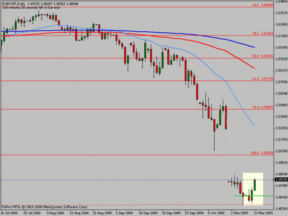This screenshot has height=216, width=288.
Task: Select the 50.0 1.59315 Fibonacci label
Action: [263, 56]
